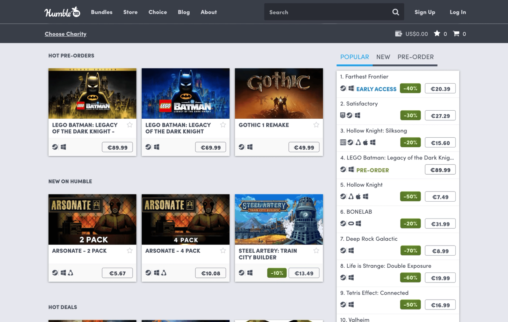This screenshot has width=508, height=322.
Task: Click Sign Up link
Action: tap(425, 12)
